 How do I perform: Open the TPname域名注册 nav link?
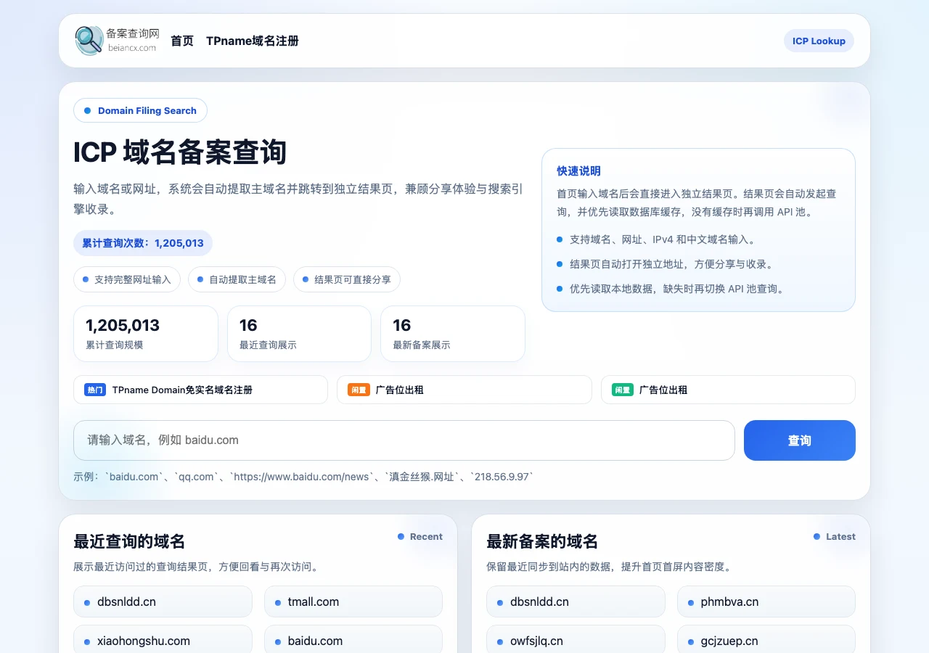(253, 41)
